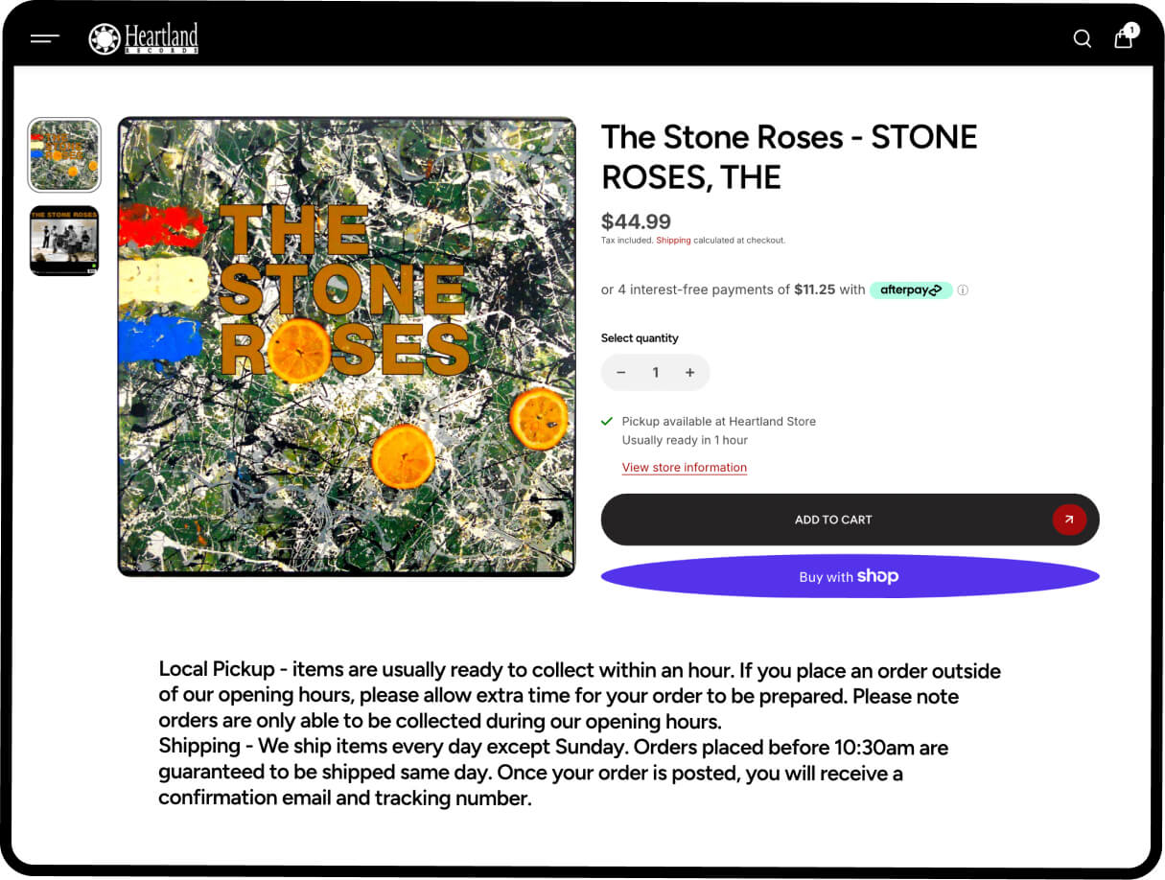Click the large Stone Roses album image
This screenshot has width=1165, height=880.
[x=346, y=346]
